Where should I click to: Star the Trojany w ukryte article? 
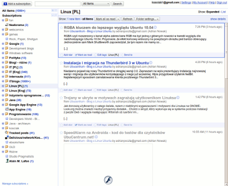tap(61, 98)
